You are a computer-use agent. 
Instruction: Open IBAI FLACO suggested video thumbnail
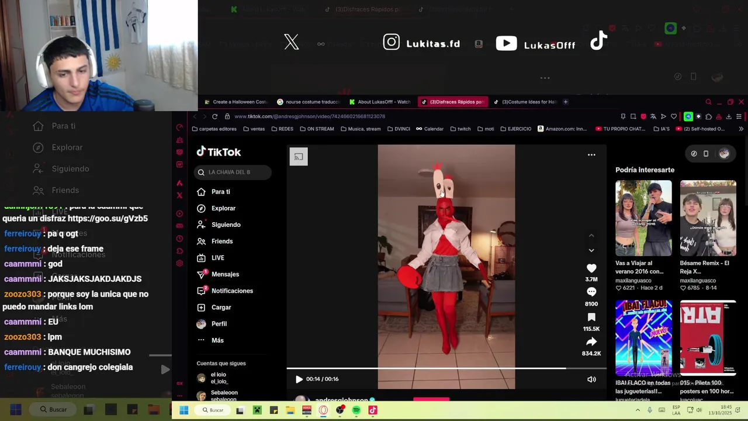coord(643,338)
